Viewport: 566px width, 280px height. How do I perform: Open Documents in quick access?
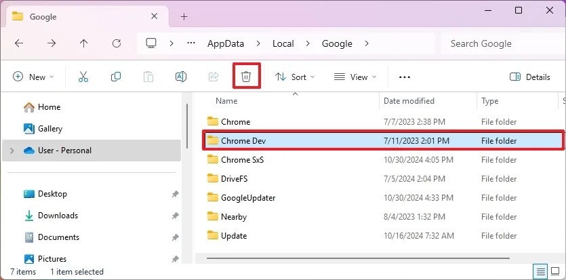(52, 237)
